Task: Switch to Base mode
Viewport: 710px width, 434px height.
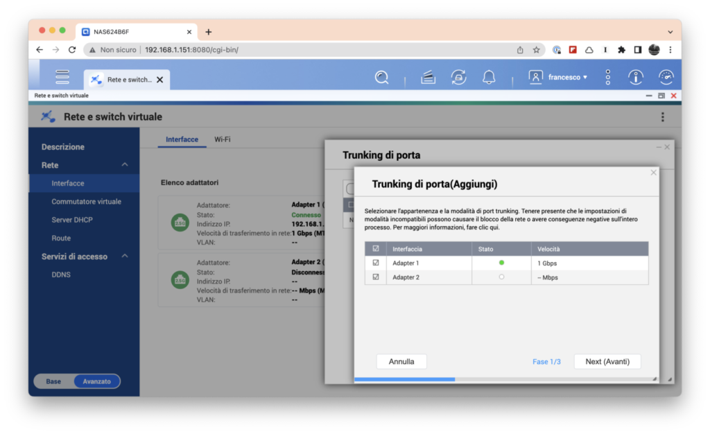Action: coord(53,381)
